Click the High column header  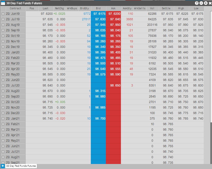pos(181,8)
